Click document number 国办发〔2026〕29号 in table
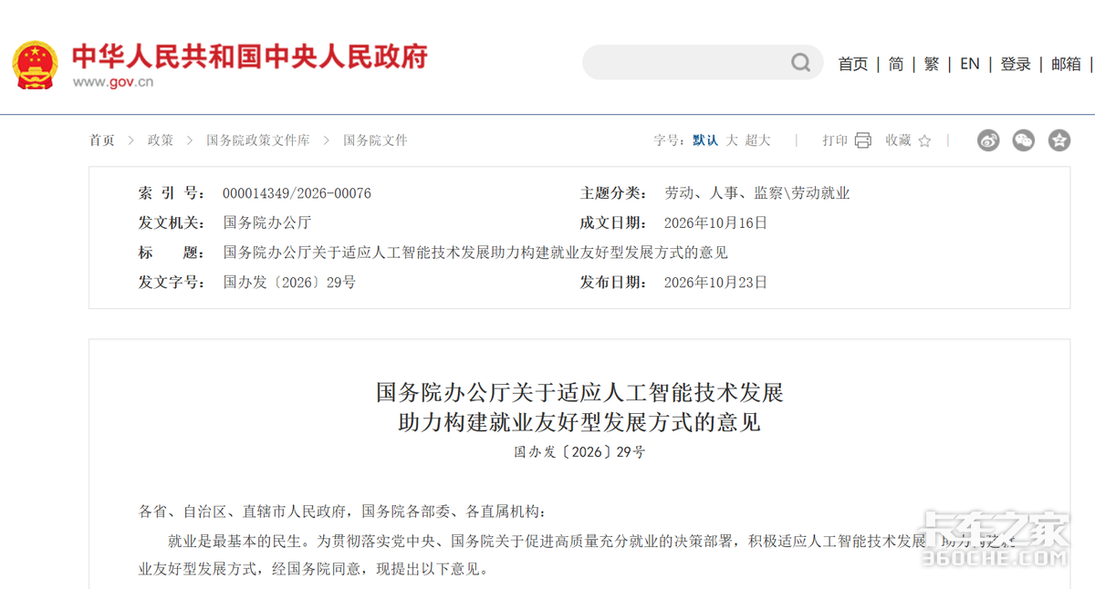 pyautogui.click(x=289, y=282)
